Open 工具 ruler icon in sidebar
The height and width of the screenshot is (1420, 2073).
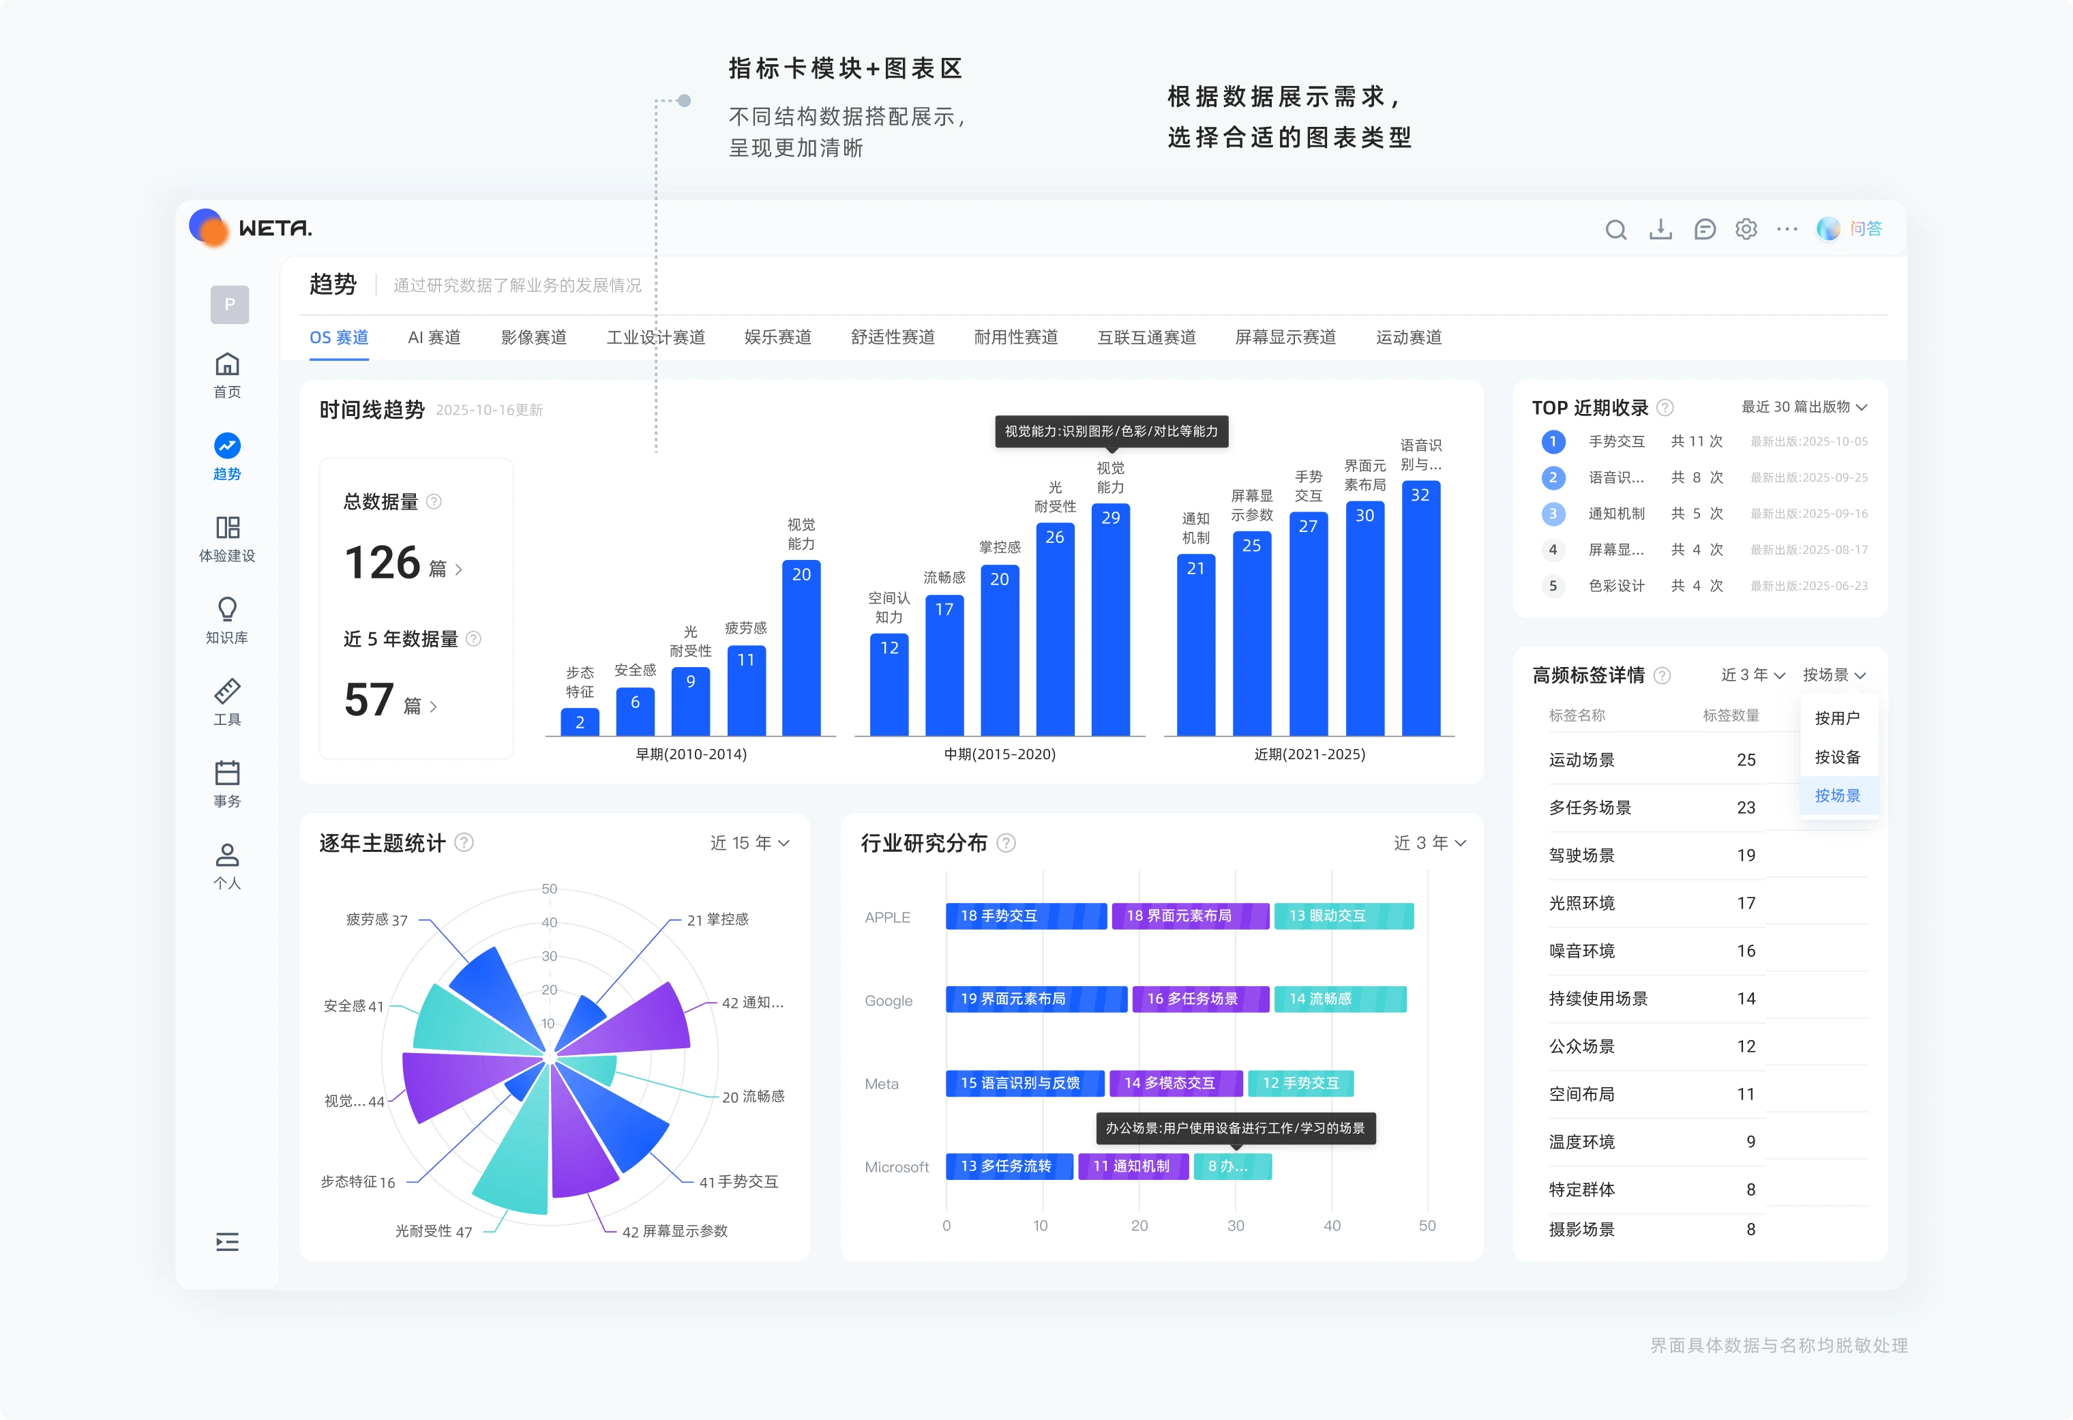(x=228, y=692)
